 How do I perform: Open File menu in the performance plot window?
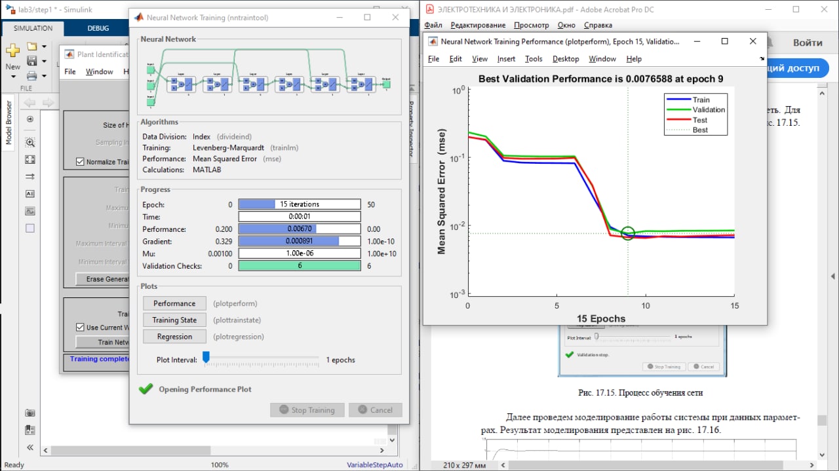[x=433, y=59]
